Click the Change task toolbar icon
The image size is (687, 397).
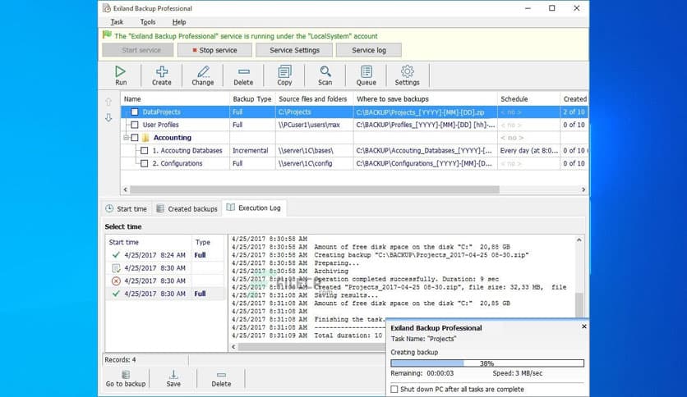pyautogui.click(x=202, y=75)
